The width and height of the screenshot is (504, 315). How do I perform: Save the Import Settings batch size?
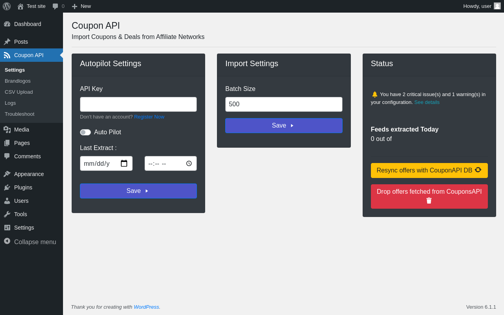click(x=283, y=126)
